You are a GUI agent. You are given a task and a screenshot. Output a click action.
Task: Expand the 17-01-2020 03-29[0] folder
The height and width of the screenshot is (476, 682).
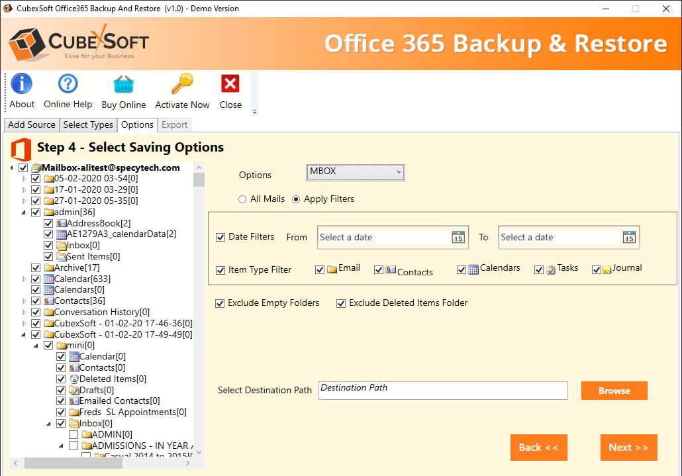click(24, 190)
